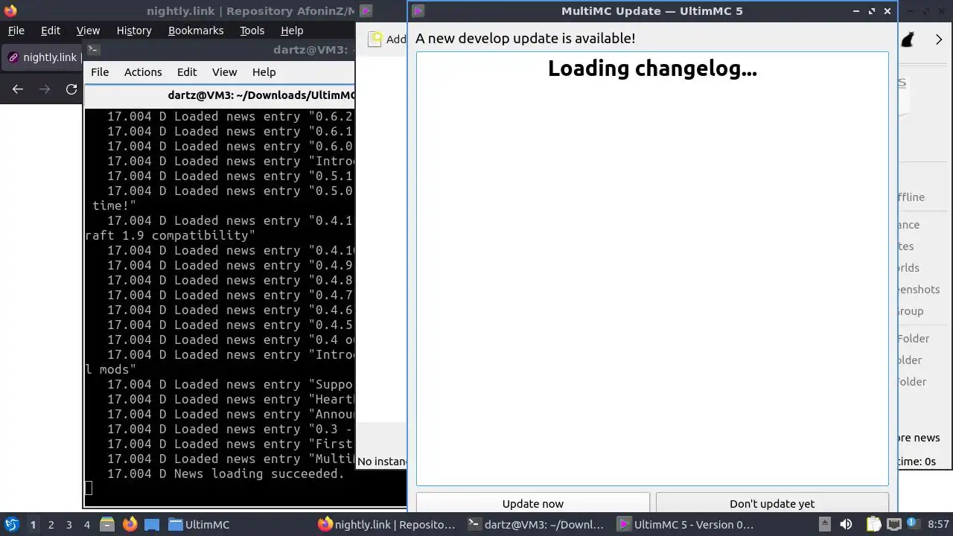The width and height of the screenshot is (953, 536).
Task: Click the notification tray icon
Action: (914, 524)
